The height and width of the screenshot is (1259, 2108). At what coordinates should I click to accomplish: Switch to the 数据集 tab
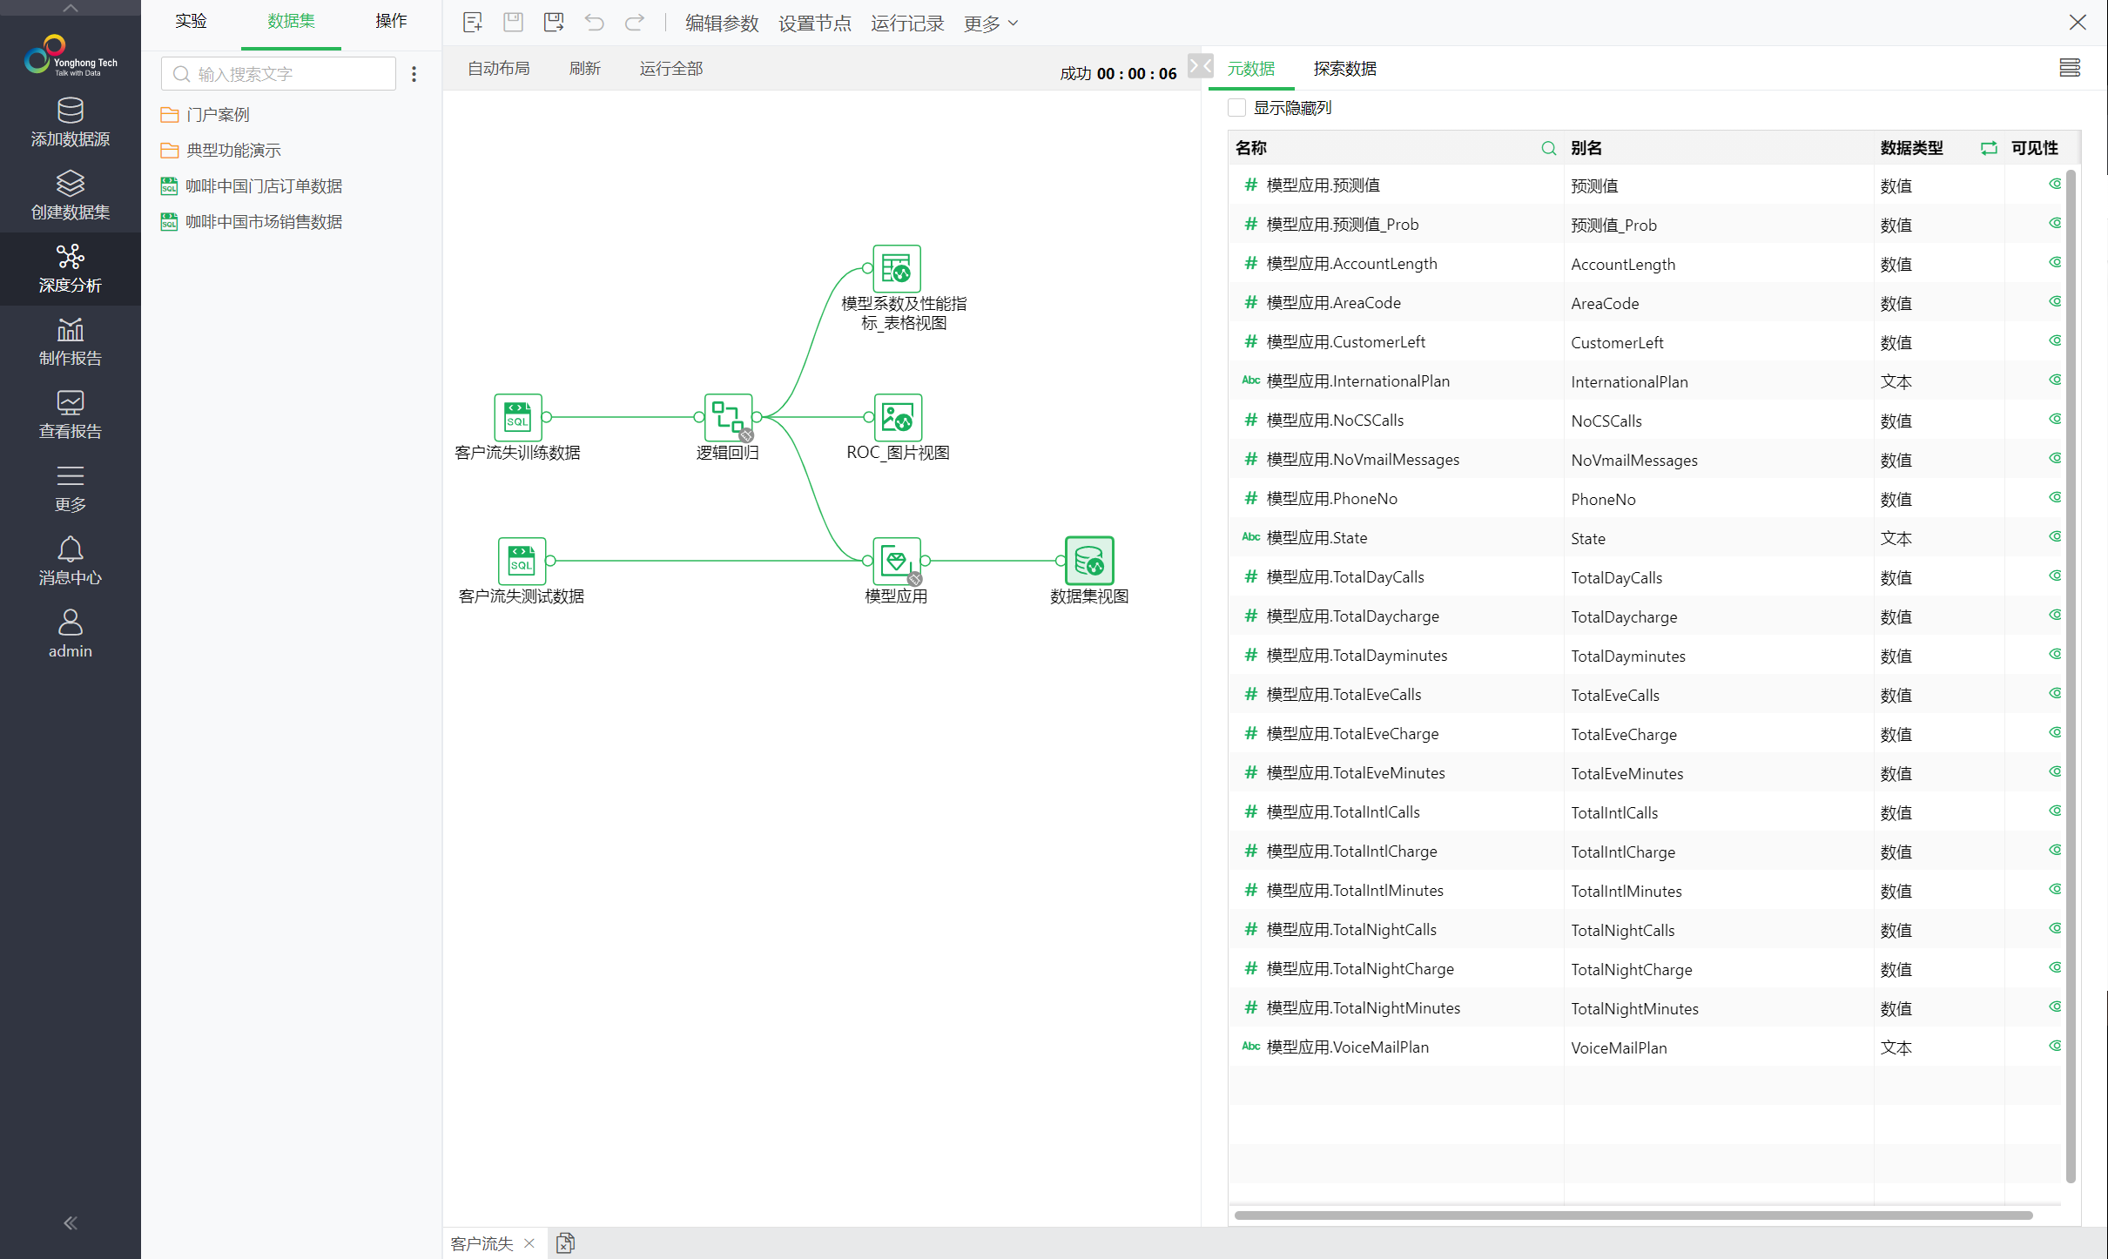(291, 21)
